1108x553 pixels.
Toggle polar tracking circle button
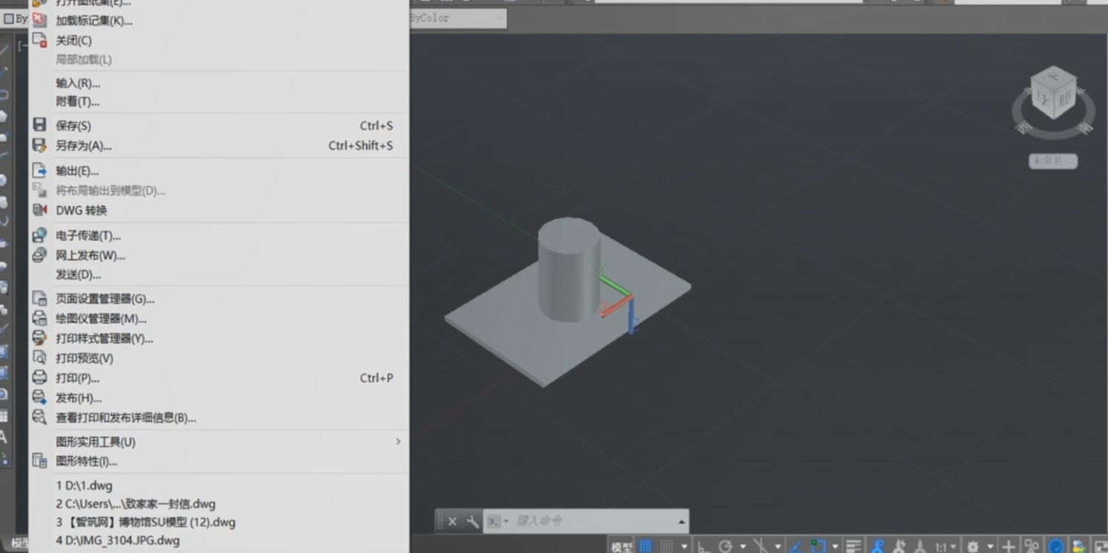(x=725, y=547)
